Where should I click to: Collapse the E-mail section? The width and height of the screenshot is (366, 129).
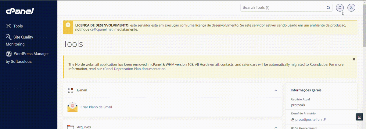(276, 90)
